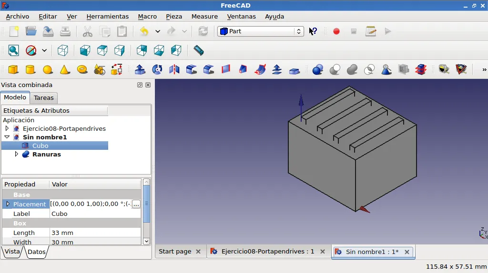The image size is (488, 273).
Task: Click the copy icon
Action: click(x=104, y=31)
